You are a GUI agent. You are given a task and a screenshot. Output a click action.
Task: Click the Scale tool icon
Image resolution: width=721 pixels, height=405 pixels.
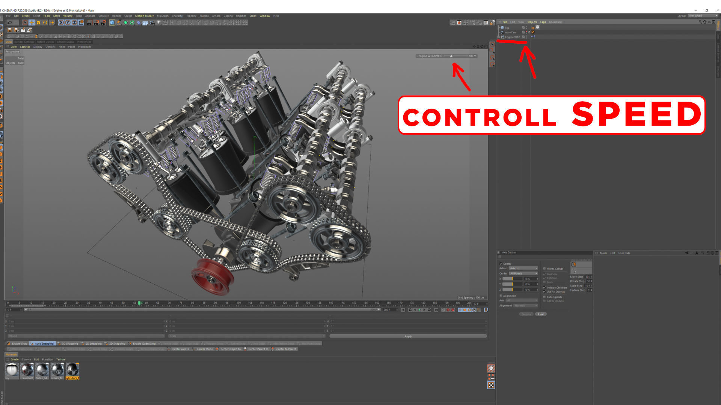coord(38,22)
